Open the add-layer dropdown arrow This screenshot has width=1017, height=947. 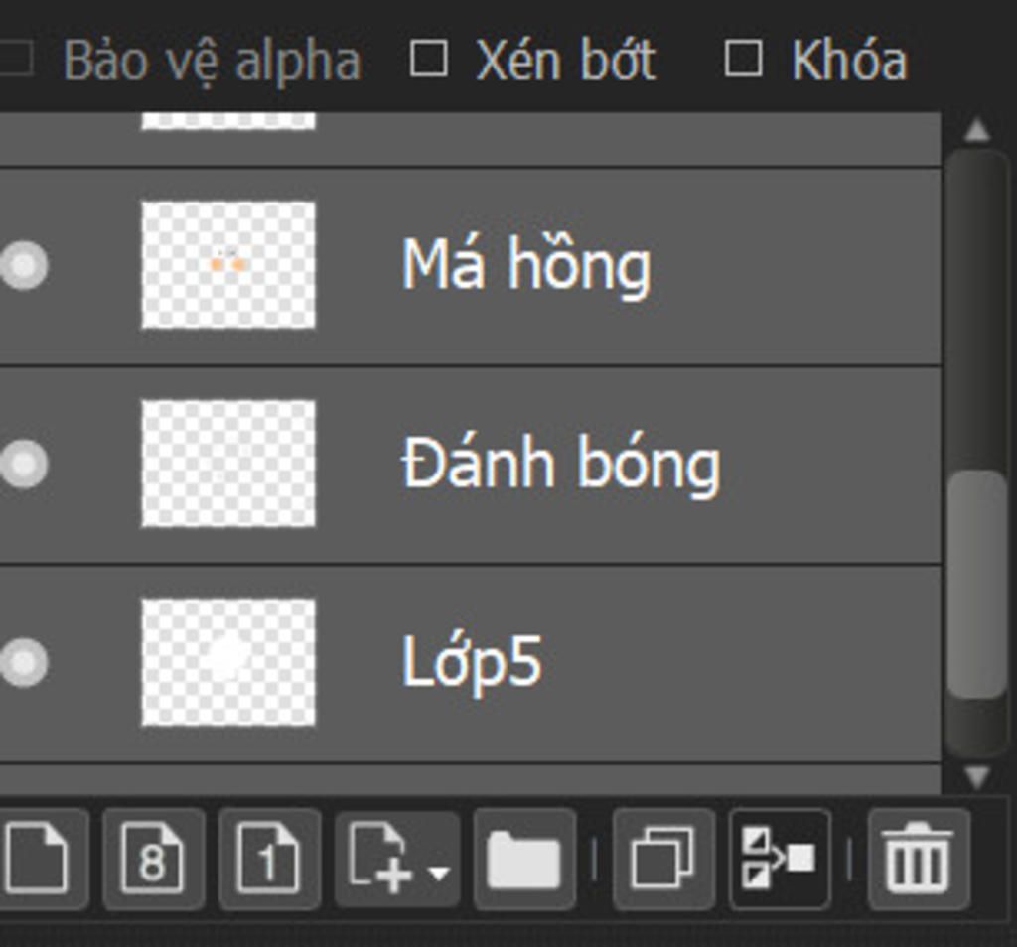(439, 874)
